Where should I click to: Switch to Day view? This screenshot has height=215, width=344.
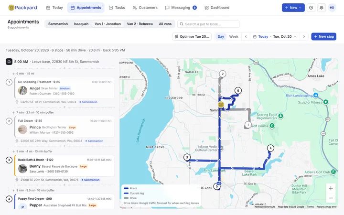click(221, 37)
